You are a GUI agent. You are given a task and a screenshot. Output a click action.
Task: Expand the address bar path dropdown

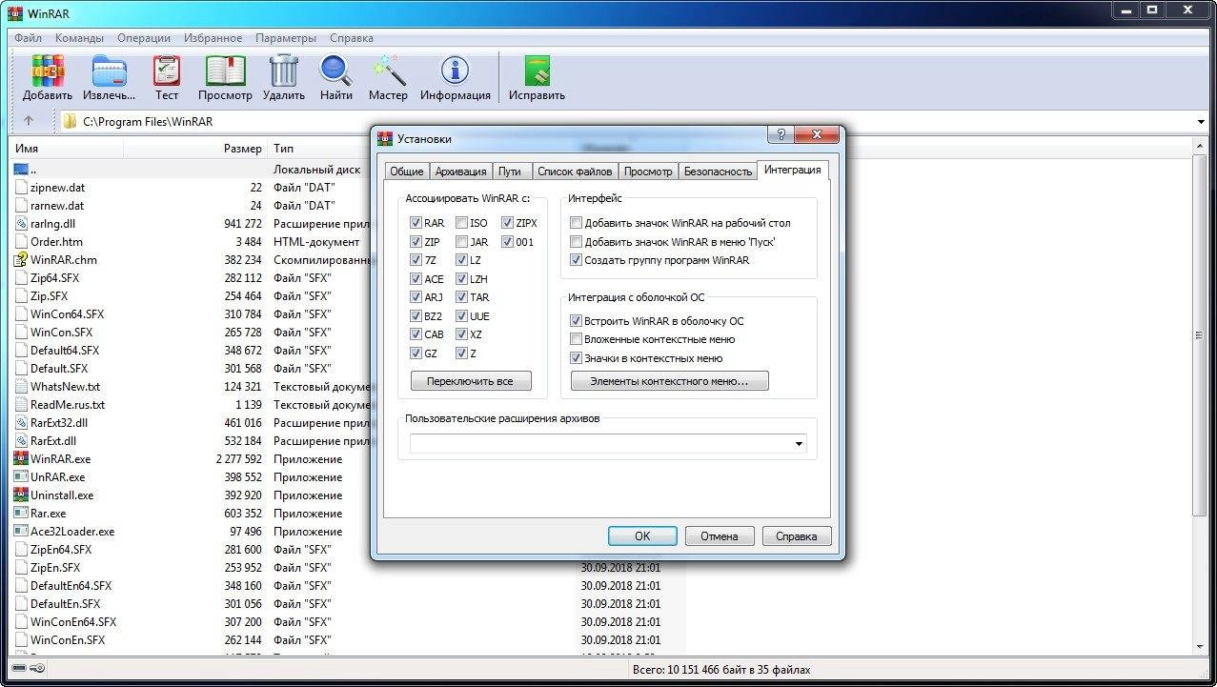(1201, 122)
